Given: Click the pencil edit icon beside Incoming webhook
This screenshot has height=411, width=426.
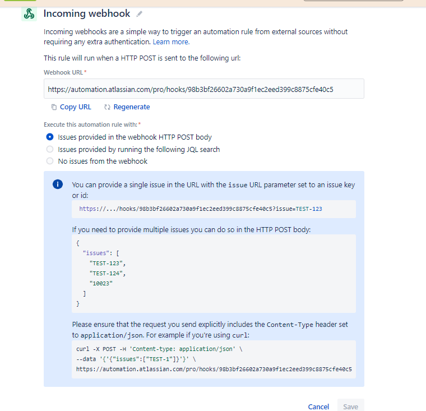Looking at the screenshot, I should click(140, 14).
